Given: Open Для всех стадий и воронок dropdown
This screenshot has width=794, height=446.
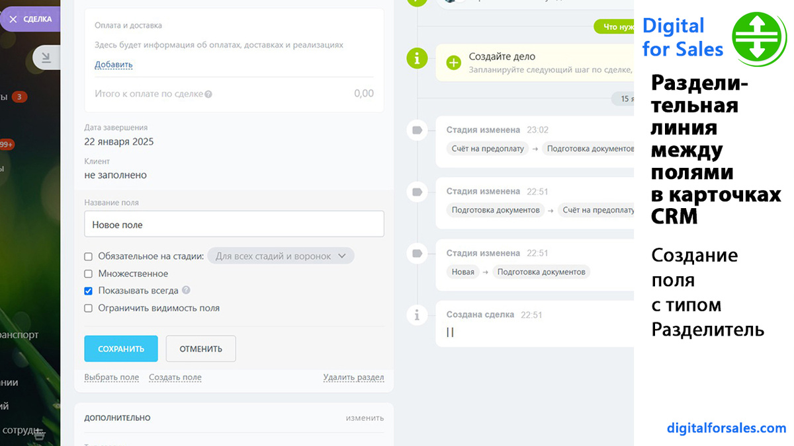Looking at the screenshot, I should tap(281, 256).
